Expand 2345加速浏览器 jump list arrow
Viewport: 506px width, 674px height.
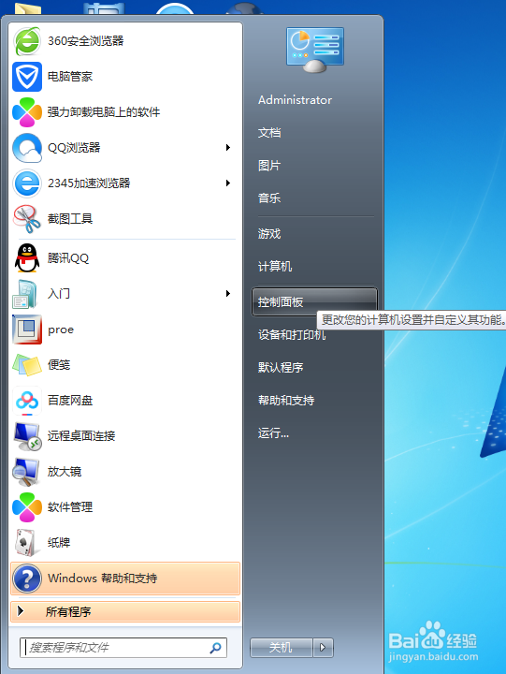pos(228,183)
